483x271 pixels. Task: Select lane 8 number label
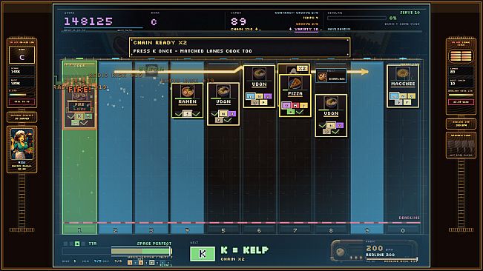pos(331,230)
